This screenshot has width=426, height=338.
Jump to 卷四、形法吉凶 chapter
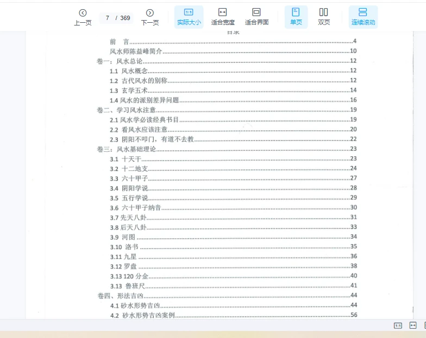coord(120,295)
